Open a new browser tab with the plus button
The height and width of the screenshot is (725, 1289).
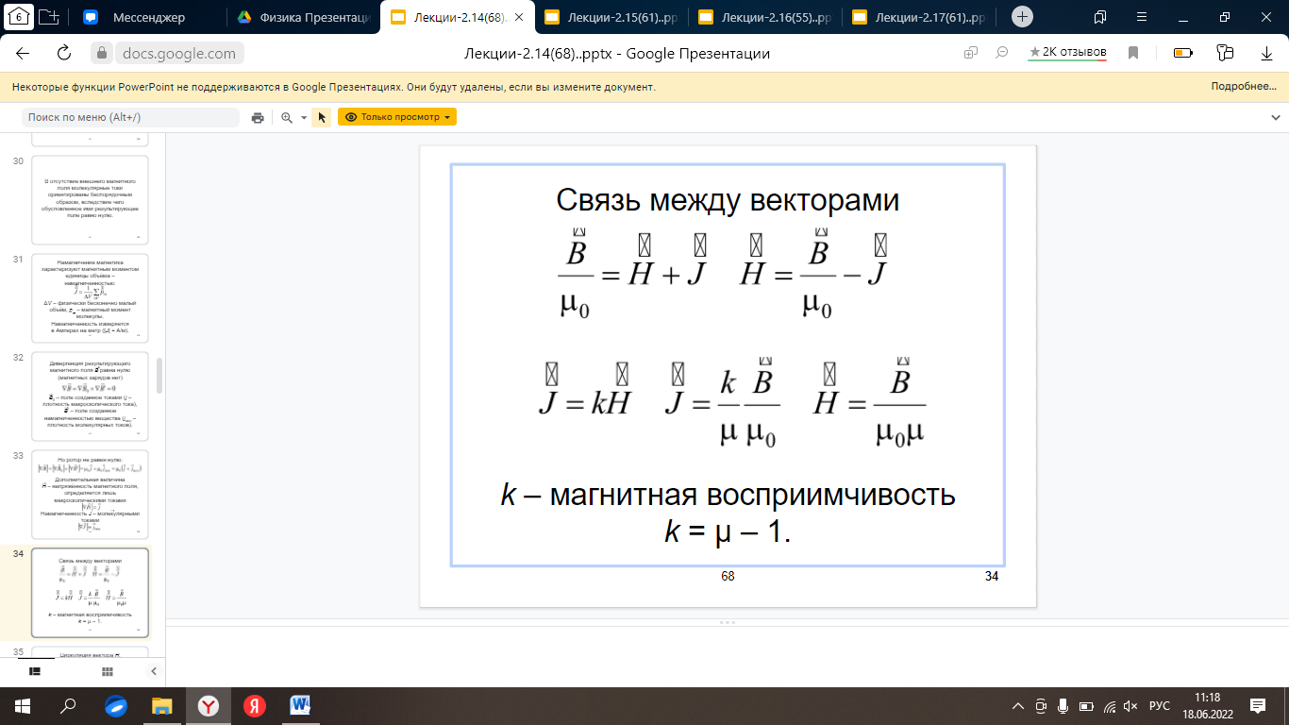click(x=1023, y=17)
